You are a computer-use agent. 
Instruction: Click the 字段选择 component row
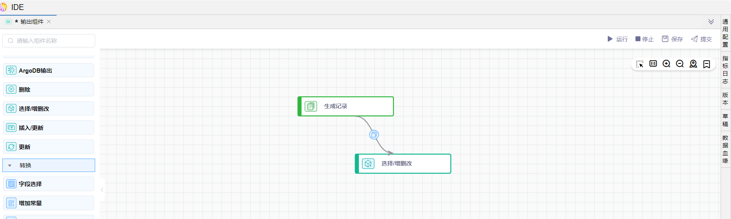49,184
